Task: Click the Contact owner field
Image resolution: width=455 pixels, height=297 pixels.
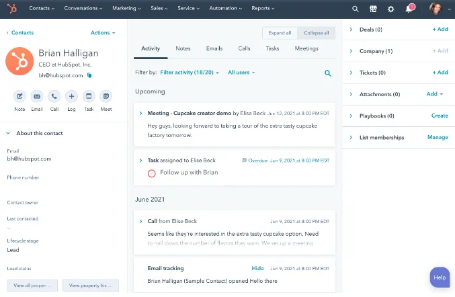Action: coord(23,202)
